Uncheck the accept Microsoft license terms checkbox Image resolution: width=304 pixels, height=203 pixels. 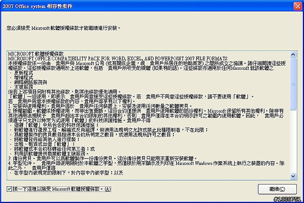coord(9,189)
